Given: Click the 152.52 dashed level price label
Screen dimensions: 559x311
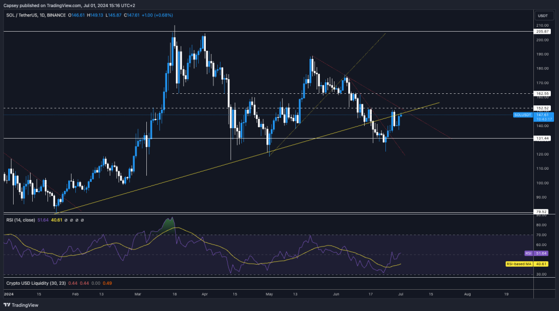Looking at the screenshot, I should click(542, 108).
